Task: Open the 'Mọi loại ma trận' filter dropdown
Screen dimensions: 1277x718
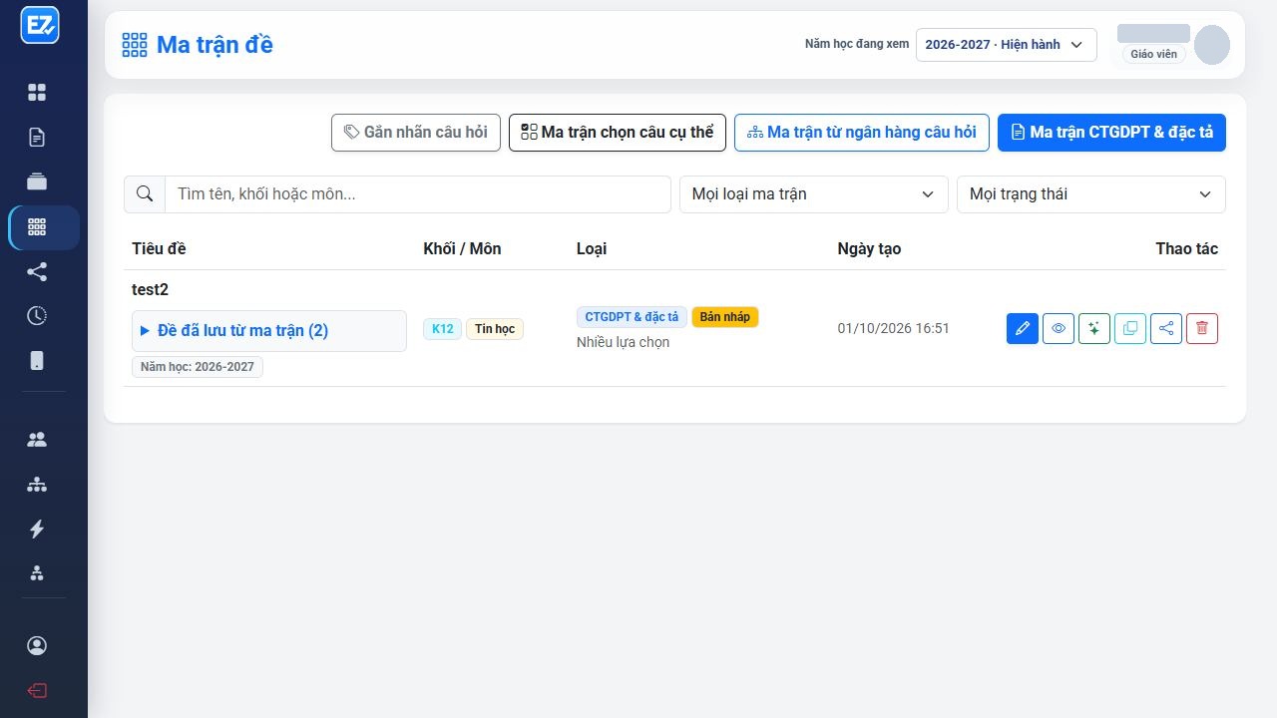Action: click(813, 194)
